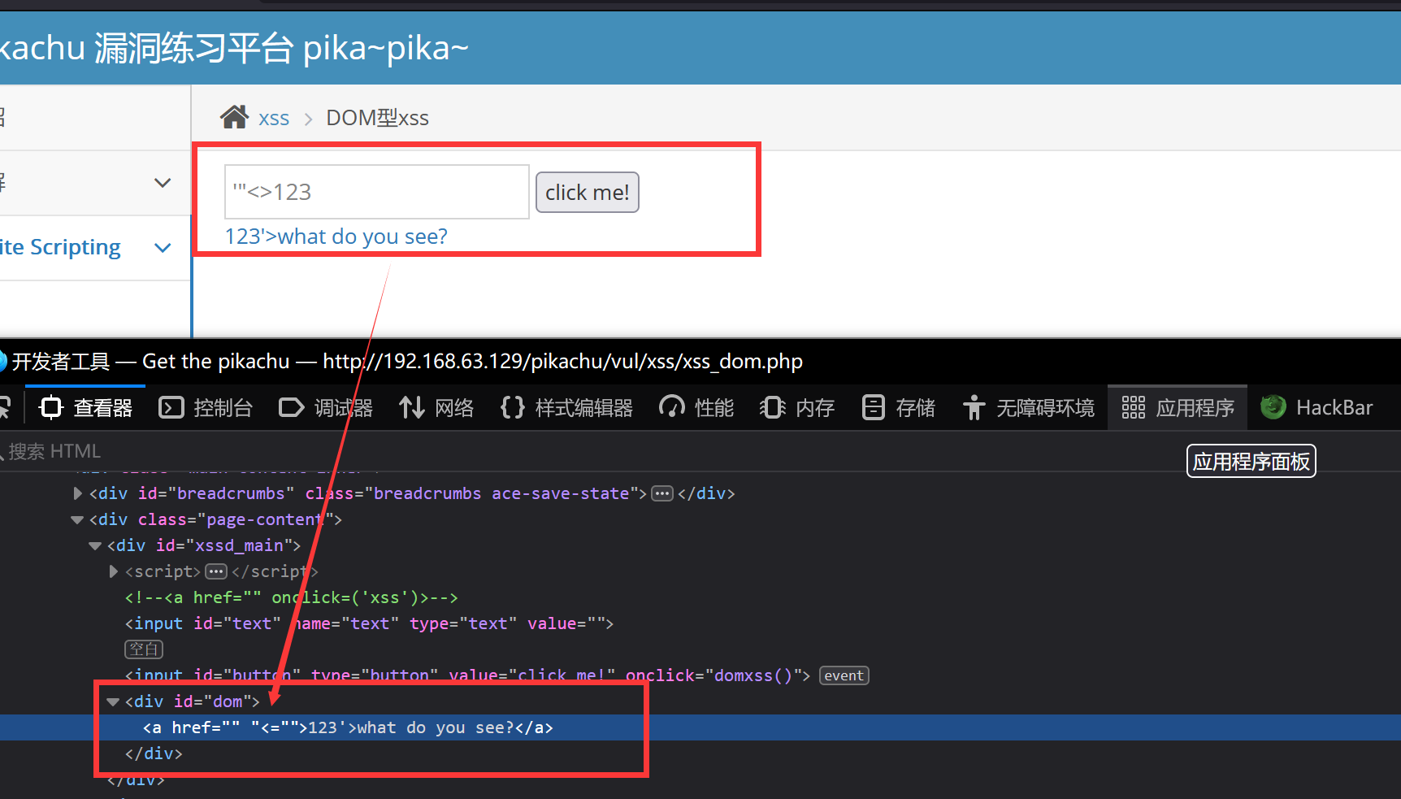The width and height of the screenshot is (1401, 799).
Task: Click the Style Editor braces icon
Action: (x=512, y=407)
